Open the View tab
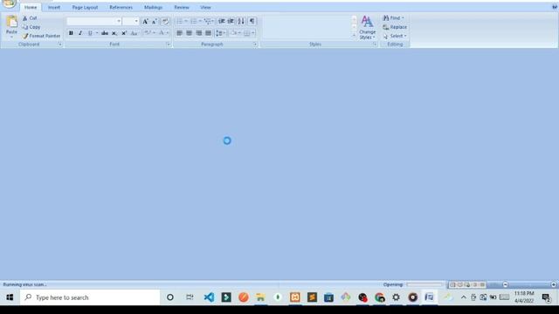 pyautogui.click(x=206, y=8)
